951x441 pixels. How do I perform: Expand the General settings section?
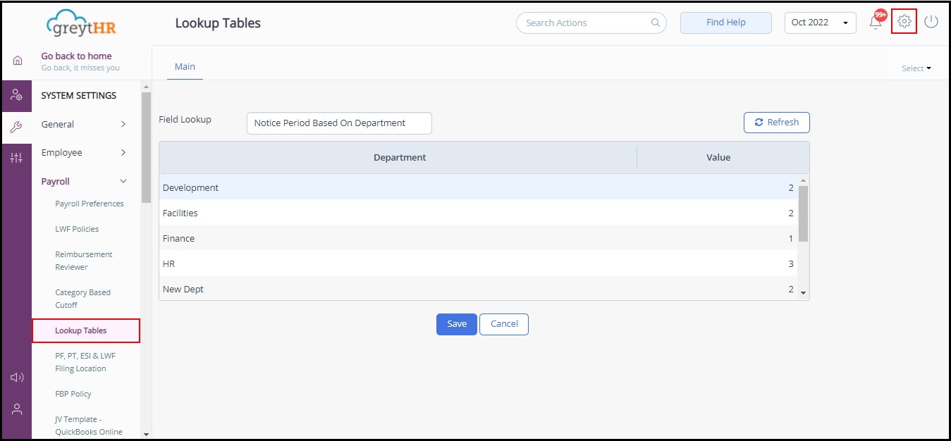point(83,124)
